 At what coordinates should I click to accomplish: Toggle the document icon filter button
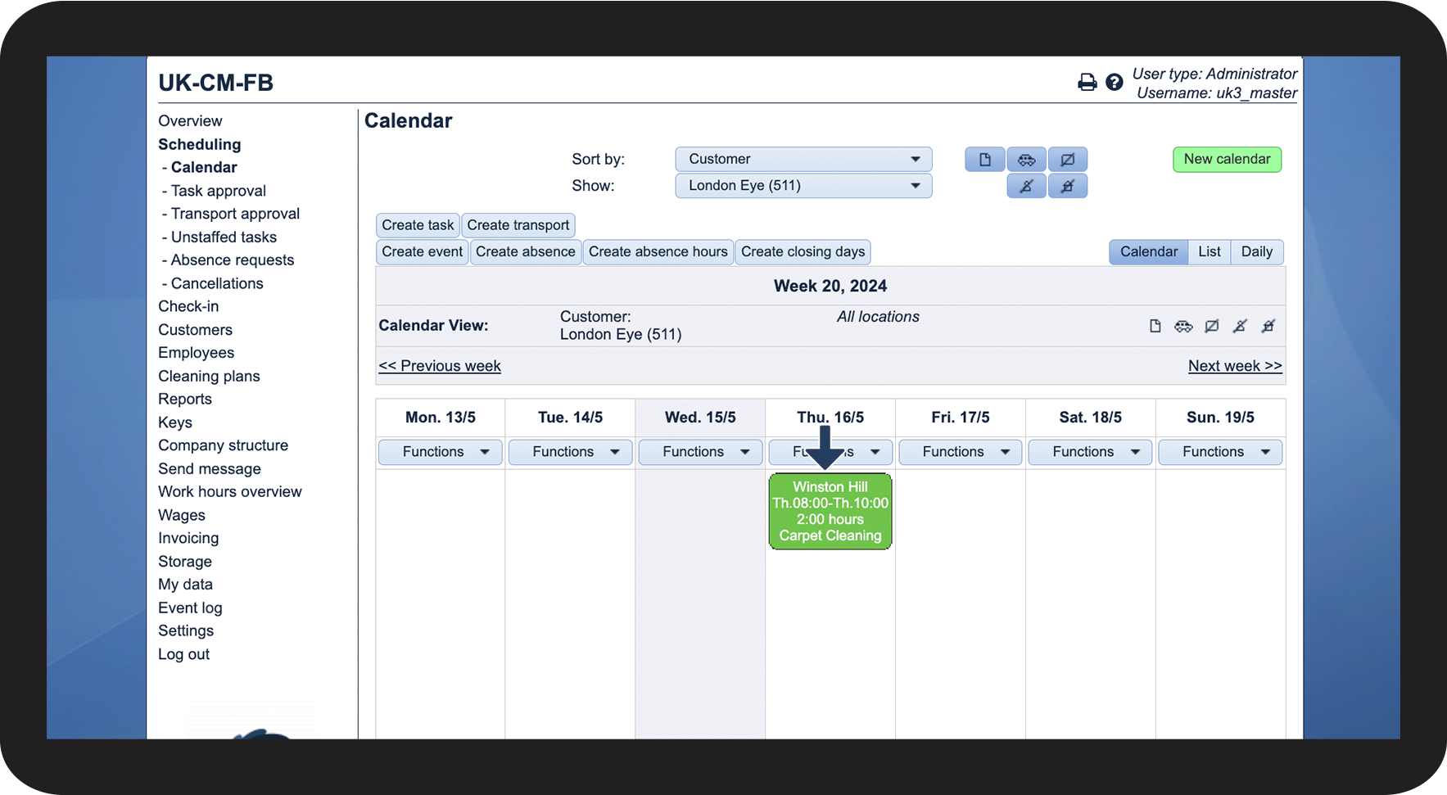tap(985, 160)
